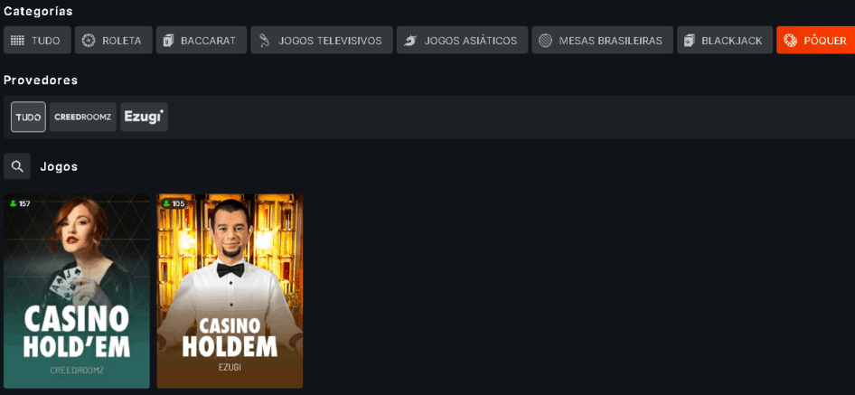The height and width of the screenshot is (395, 855).
Task: Open the Baccarat category
Action: click(x=202, y=41)
